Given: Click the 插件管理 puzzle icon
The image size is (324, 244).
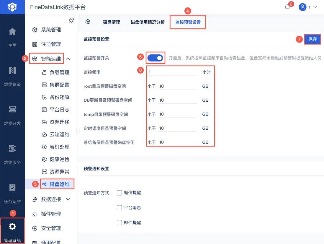Looking at the screenshot, I should tap(35, 214).
